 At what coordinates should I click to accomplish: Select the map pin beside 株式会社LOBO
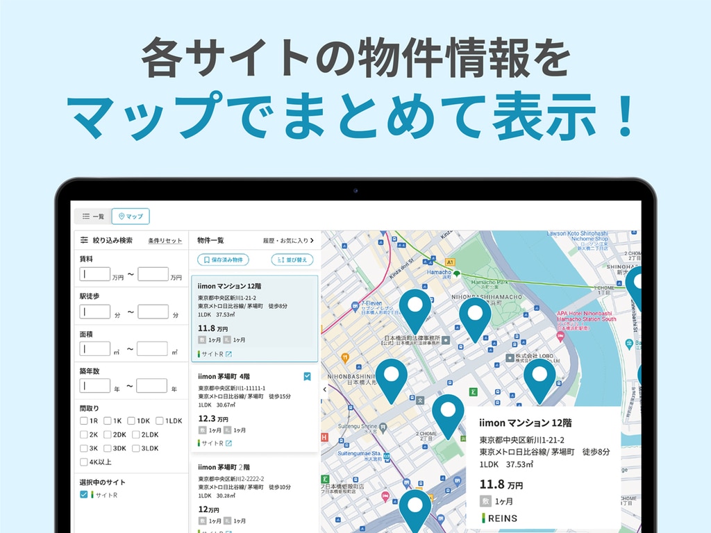[x=539, y=375]
